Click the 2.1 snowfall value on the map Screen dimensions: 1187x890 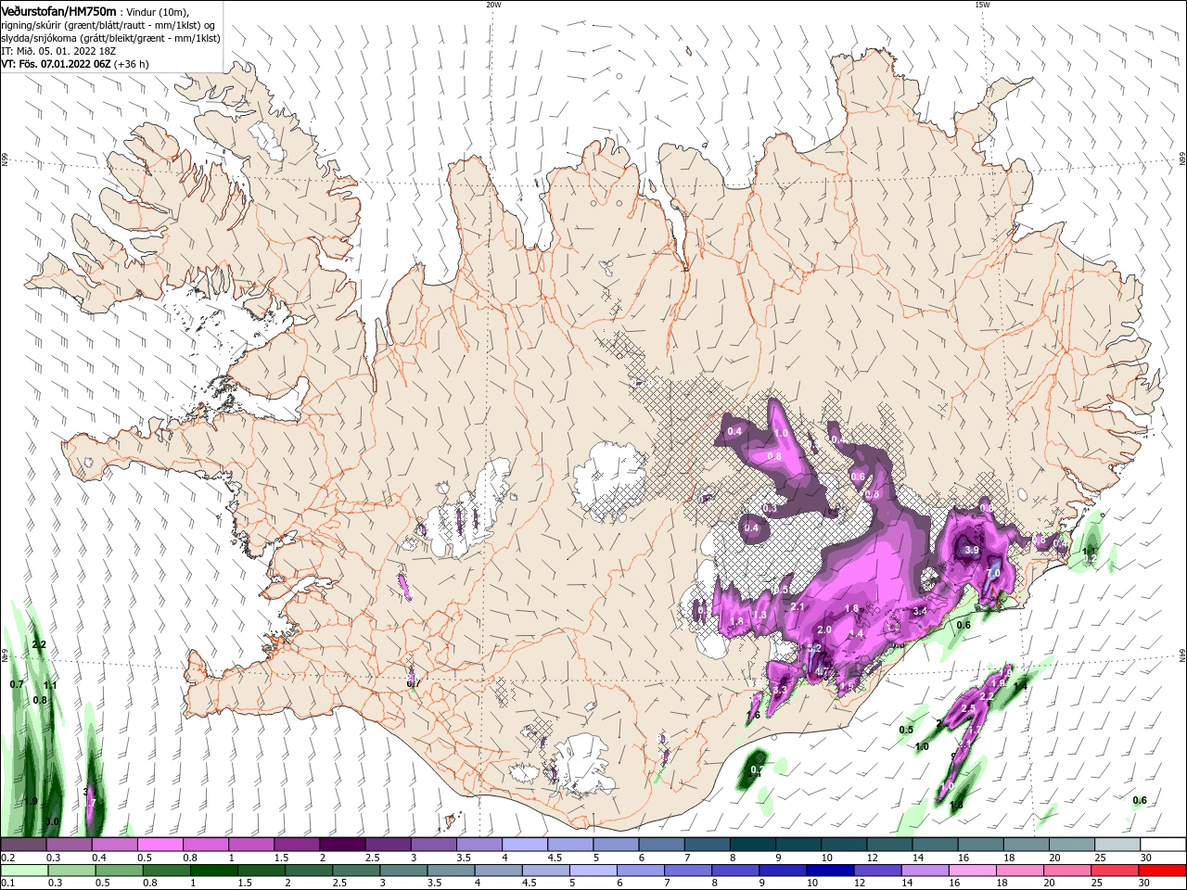coord(797,607)
